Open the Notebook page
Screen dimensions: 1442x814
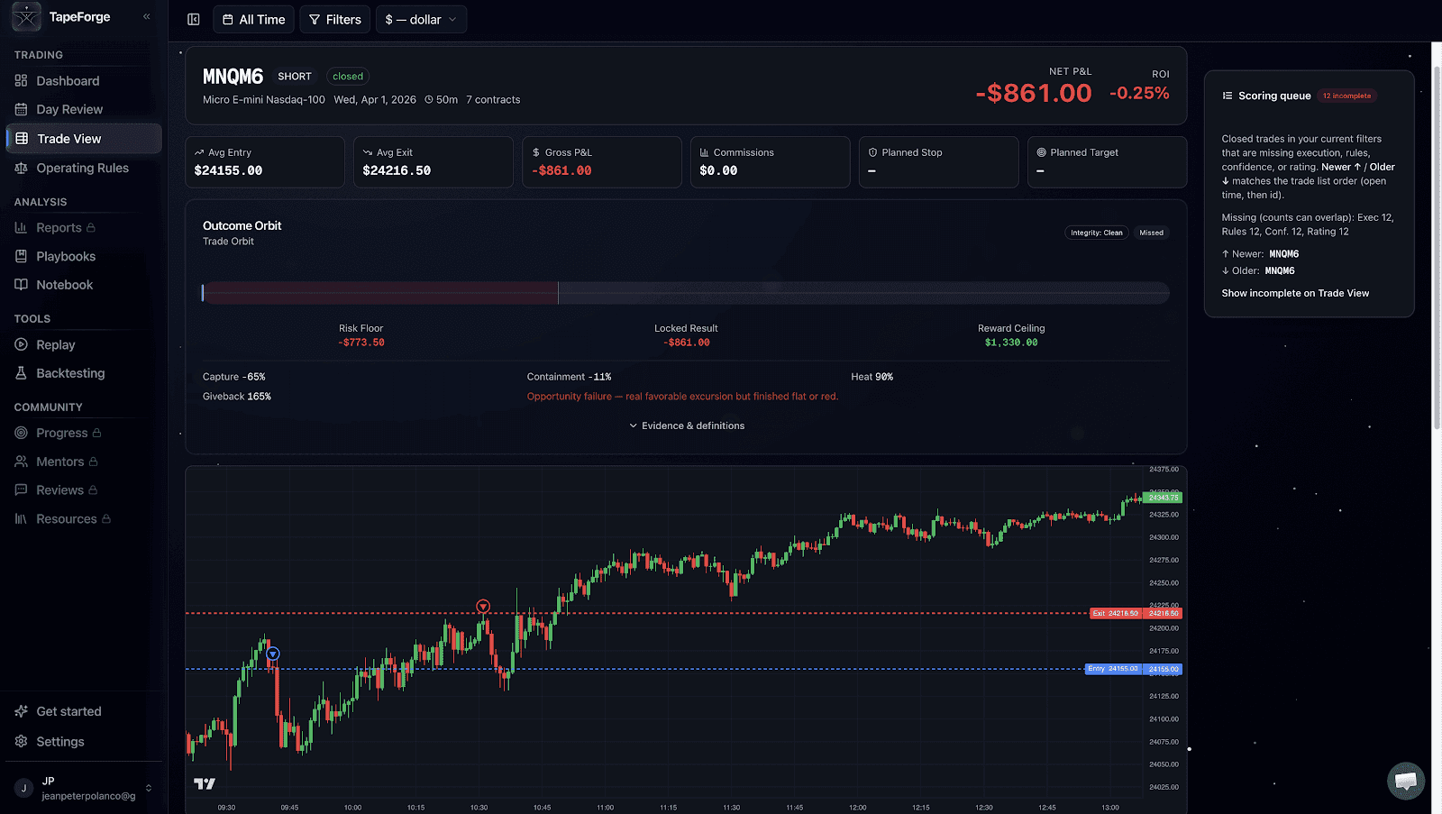pos(83,285)
